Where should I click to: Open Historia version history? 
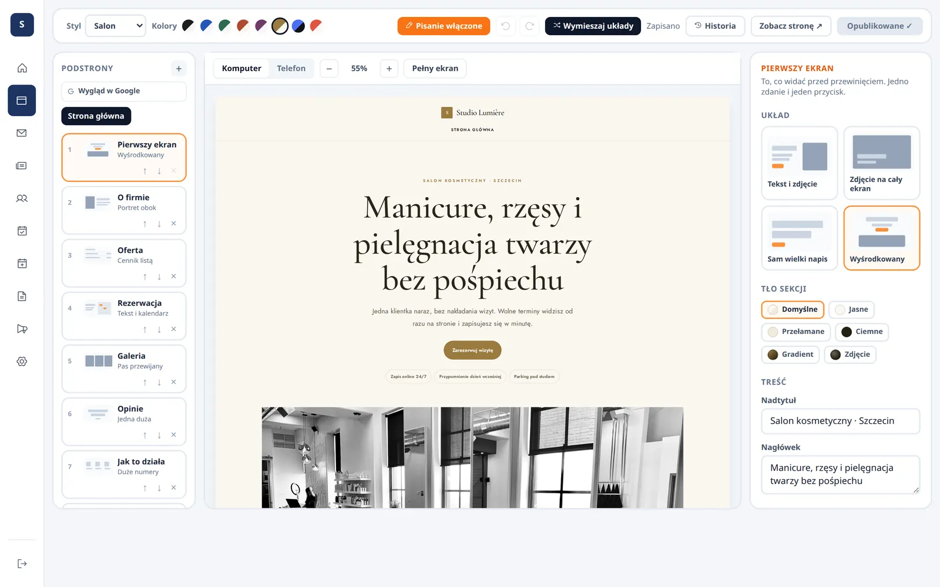(x=715, y=26)
